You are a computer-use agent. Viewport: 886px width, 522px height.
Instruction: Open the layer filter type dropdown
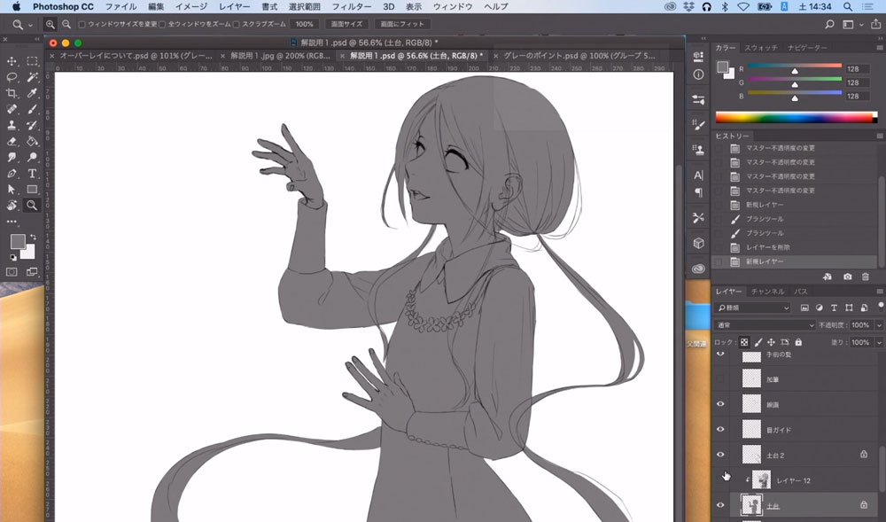click(753, 308)
